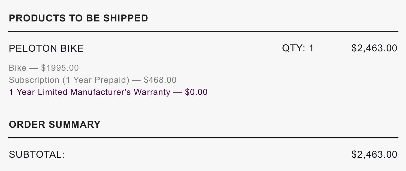Click the subtotal amount $2,463.00
Screen dimensions: 406x171
click(x=374, y=155)
